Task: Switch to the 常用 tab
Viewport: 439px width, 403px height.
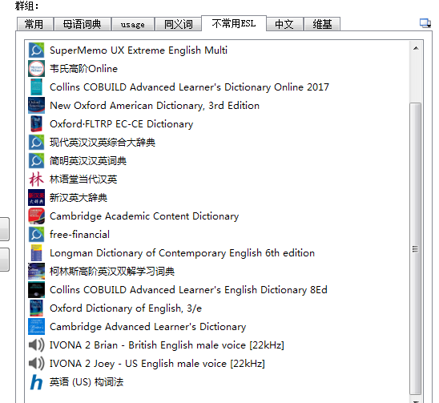Action: point(34,24)
